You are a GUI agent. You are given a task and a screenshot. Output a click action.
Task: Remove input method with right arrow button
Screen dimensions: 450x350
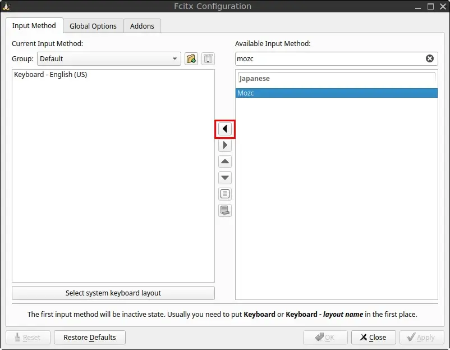click(x=224, y=145)
